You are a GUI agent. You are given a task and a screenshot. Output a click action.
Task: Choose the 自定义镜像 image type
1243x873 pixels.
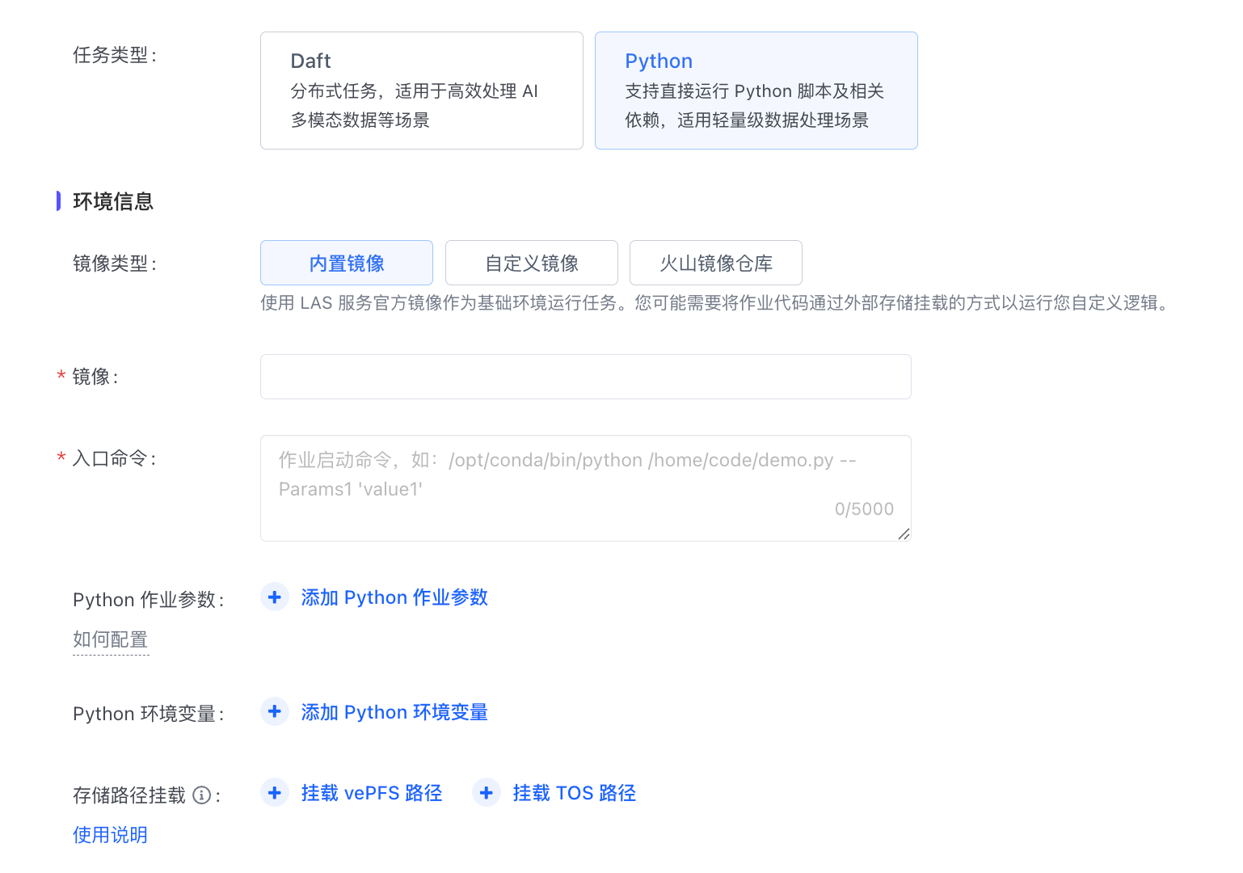pos(532,263)
